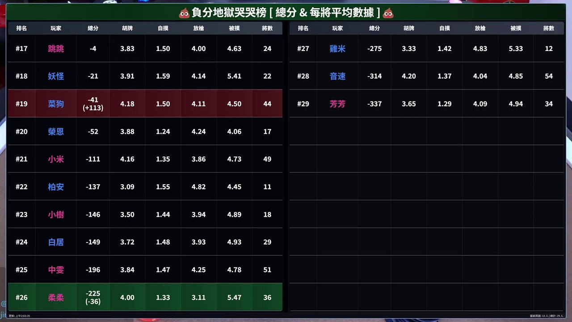Select player name 芳芳
Screen dimensions: 572x322
click(337, 104)
